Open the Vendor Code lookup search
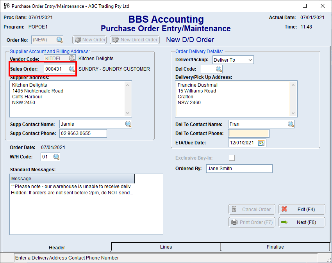This screenshot has height=263, width=332. 71,57
